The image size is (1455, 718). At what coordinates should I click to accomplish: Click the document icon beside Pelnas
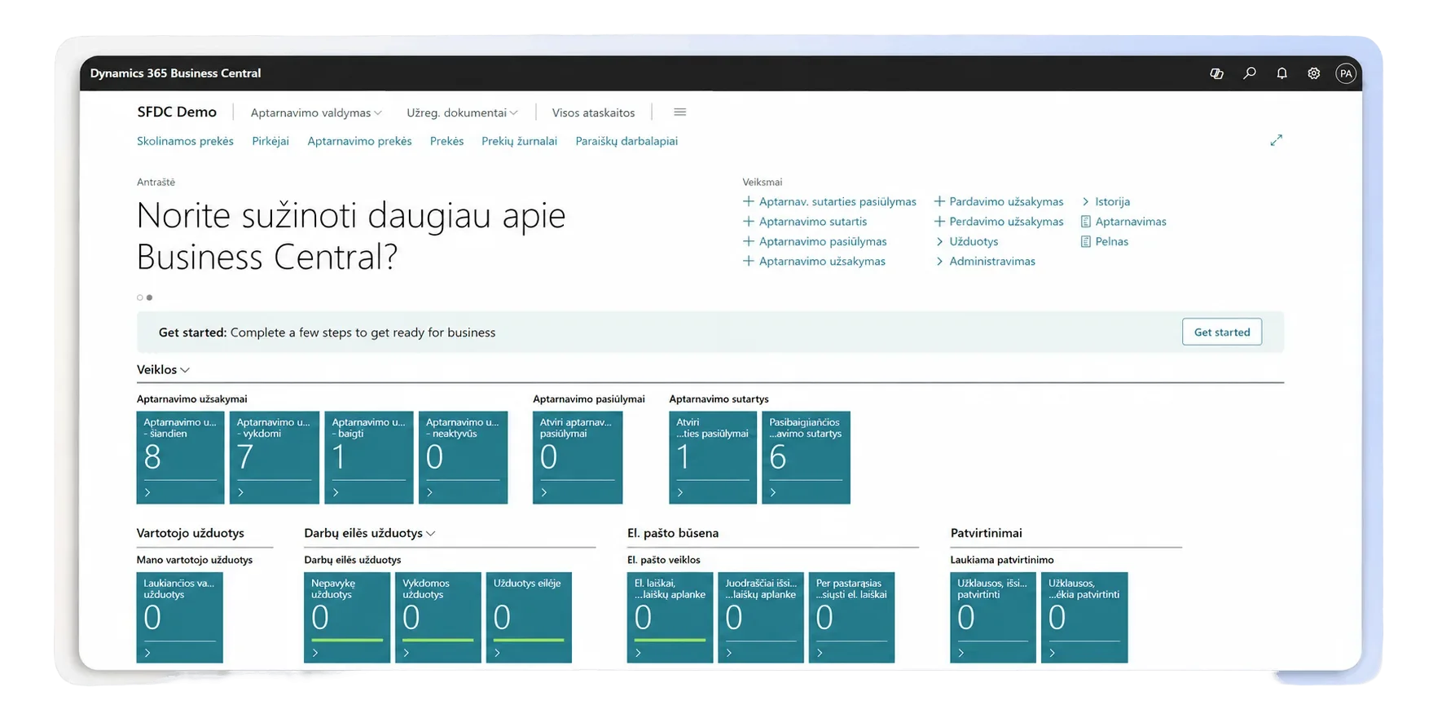1085,241
